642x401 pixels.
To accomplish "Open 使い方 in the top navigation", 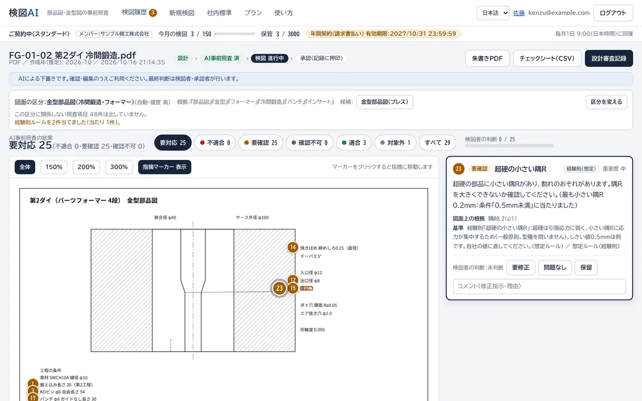I will (284, 13).
